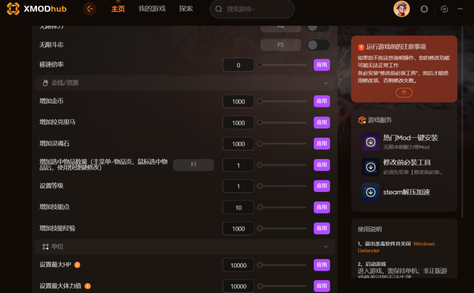The width and height of the screenshot is (474, 293).
Task: Open the Windows Defender link
Action: (x=396, y=247)
